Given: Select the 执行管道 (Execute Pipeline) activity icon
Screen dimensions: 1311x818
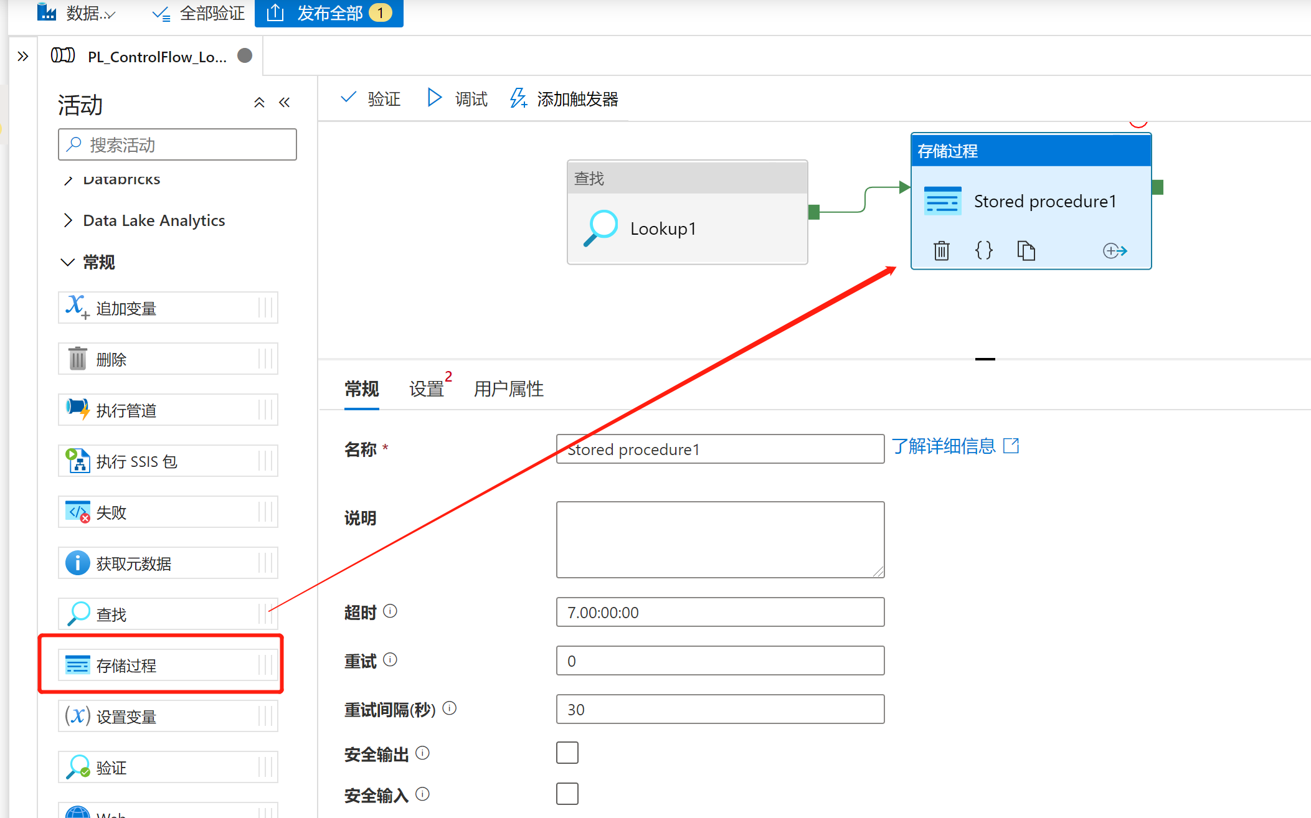Looking at the screenshot, I should pos(76,410).
